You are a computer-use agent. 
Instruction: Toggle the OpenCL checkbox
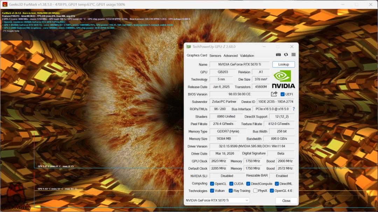212,184
